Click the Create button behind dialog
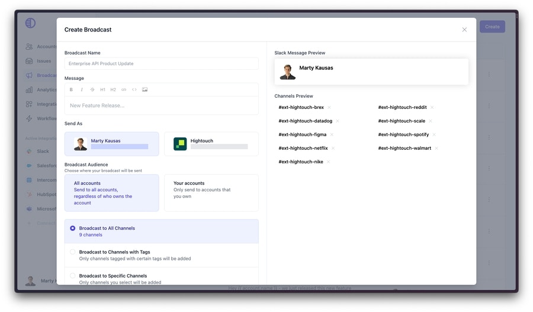 (x=492, y=27)
